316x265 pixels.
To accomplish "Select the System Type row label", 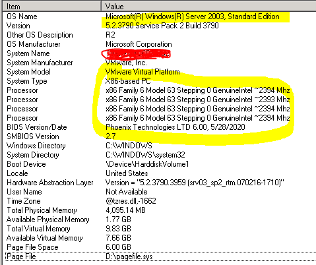I will (27, 81).
